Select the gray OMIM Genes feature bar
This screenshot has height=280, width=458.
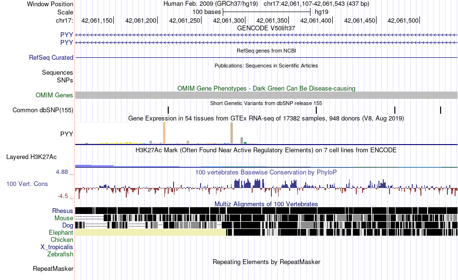[266, 95]
